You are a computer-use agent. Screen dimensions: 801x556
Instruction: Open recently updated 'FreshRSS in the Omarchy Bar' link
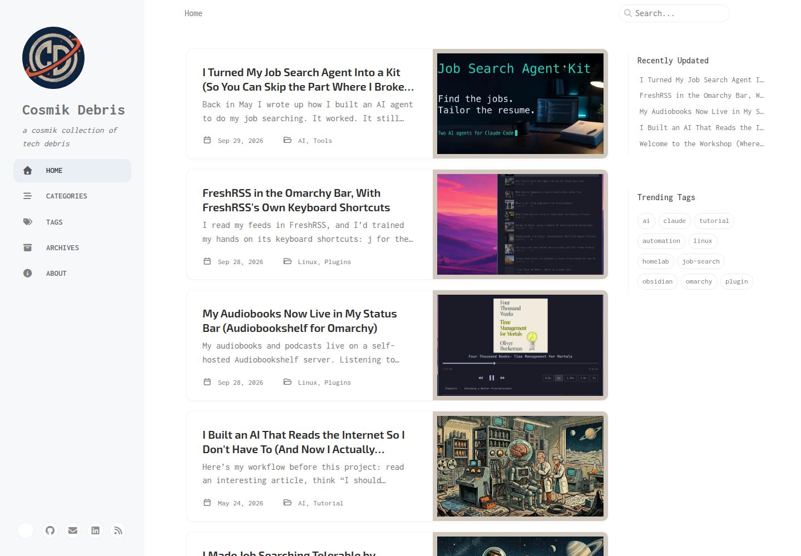[701, 96]
